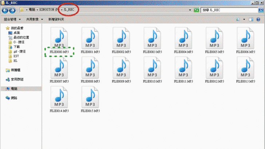The image size is (265, 149).
Task: Click the JL_REC breadcrumb in the address bar
Action: coord(69,9)
